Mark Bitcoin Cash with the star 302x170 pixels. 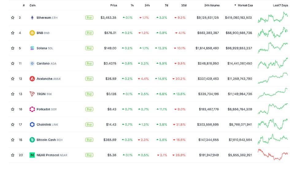[13, 140]
